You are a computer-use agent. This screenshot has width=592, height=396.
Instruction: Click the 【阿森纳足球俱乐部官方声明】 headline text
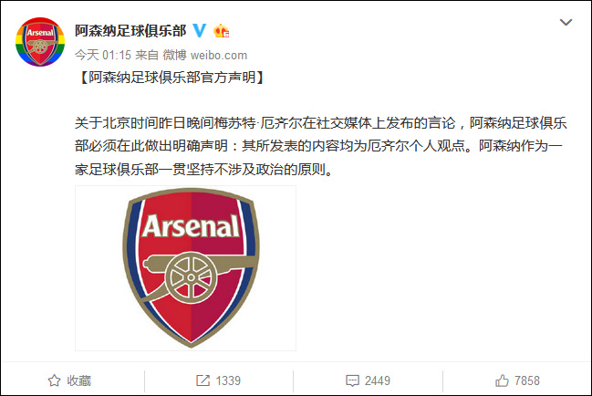170,79
